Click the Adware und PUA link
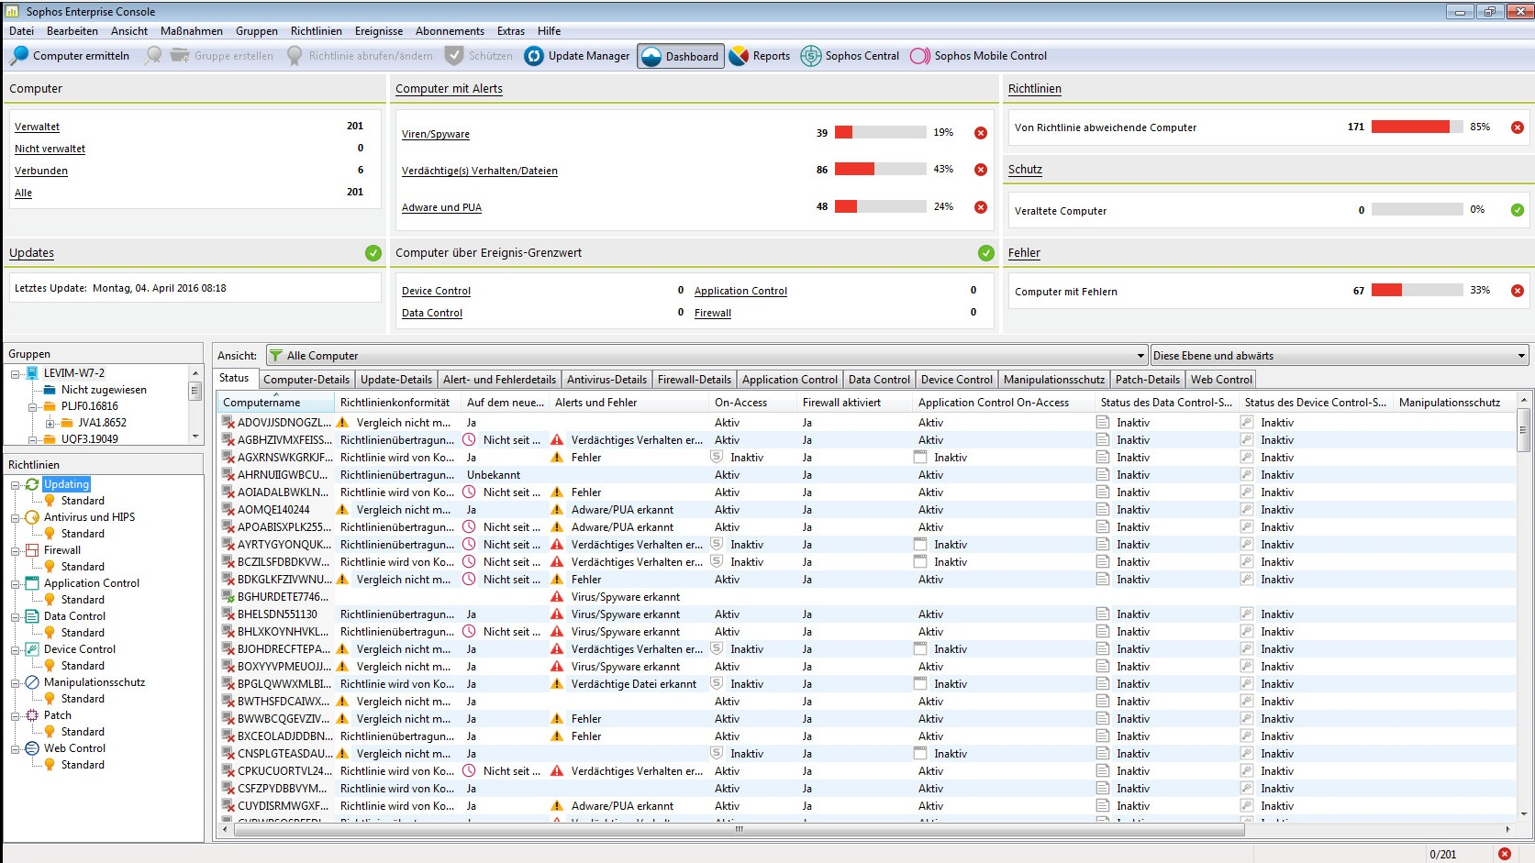 pyautogui.click(x=441, y=208)
